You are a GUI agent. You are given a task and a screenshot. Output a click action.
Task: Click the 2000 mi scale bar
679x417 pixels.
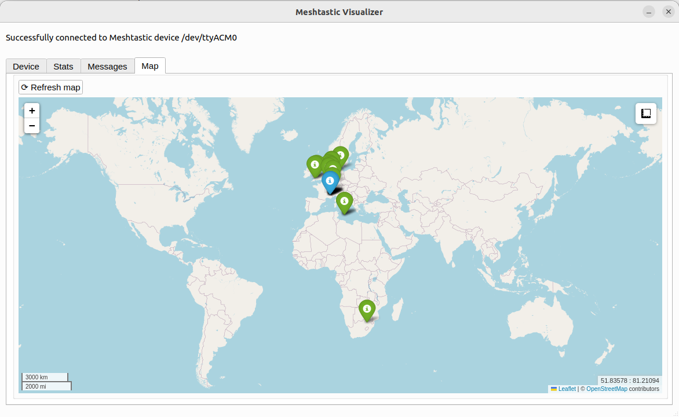pyautogui.click(x=47, y=386)
